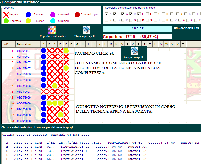Click the yellow 3 numeri legend circle
The width and height of the screenshot is (201, 164).
coord(28,21)
